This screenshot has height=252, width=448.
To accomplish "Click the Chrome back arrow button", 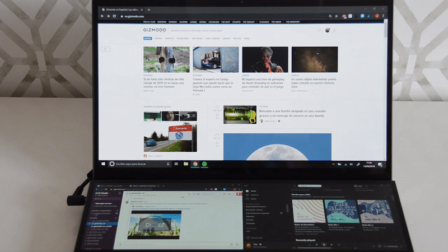I will [x=101, y=17].
